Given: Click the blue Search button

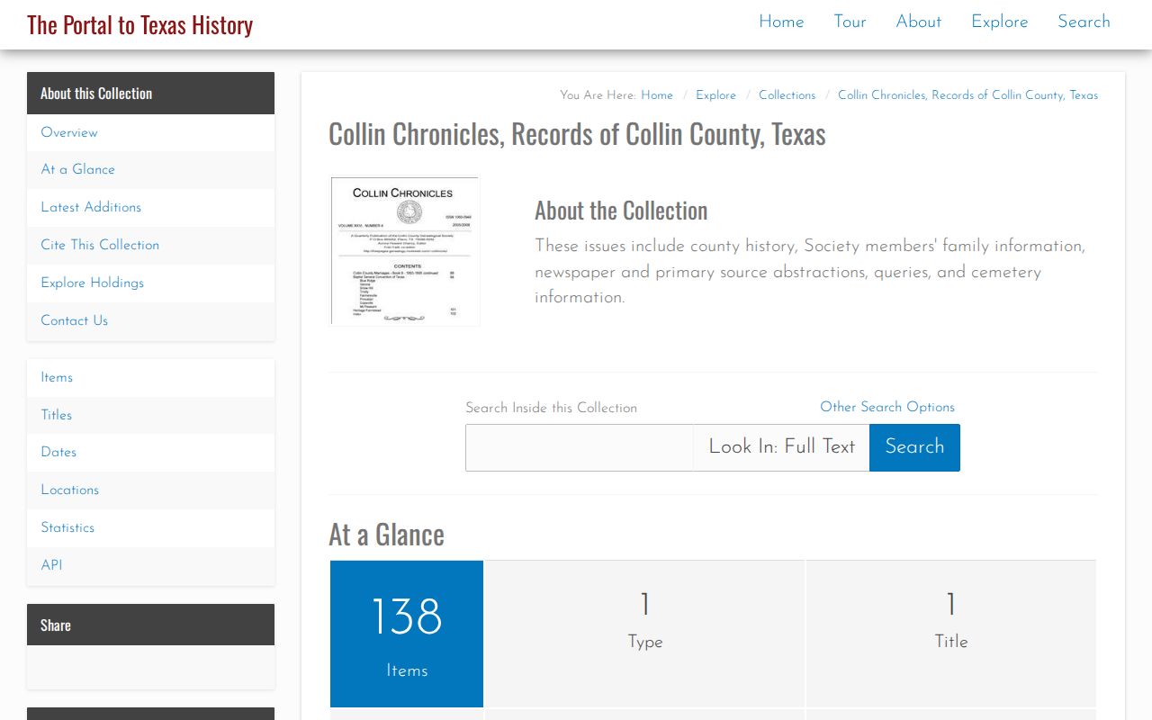Looking at the screenshot, I should (x=914, y=447).
